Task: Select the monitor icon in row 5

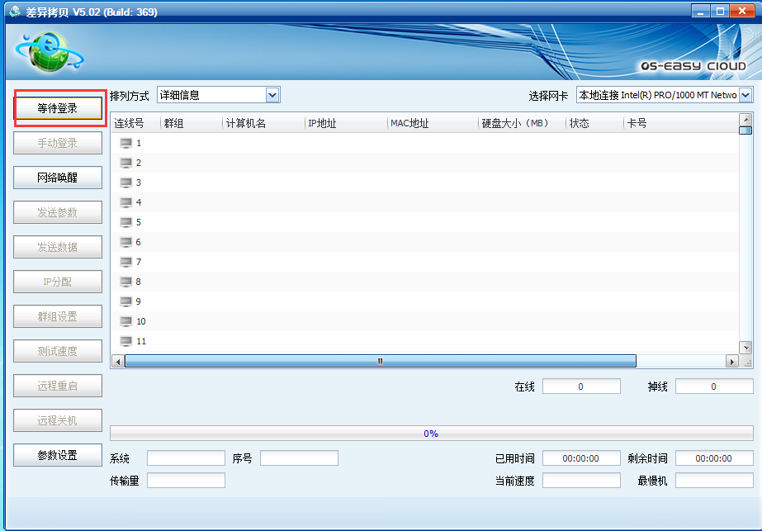Action: (126, 222)
